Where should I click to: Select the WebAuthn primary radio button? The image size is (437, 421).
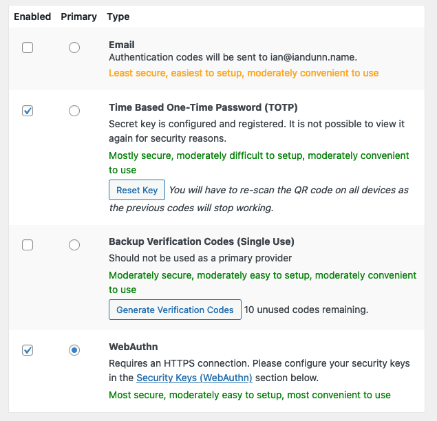(74, 350)
